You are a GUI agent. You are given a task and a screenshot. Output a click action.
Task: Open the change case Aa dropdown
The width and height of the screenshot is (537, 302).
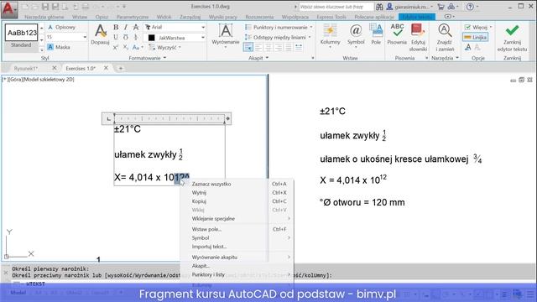(138, 47)
